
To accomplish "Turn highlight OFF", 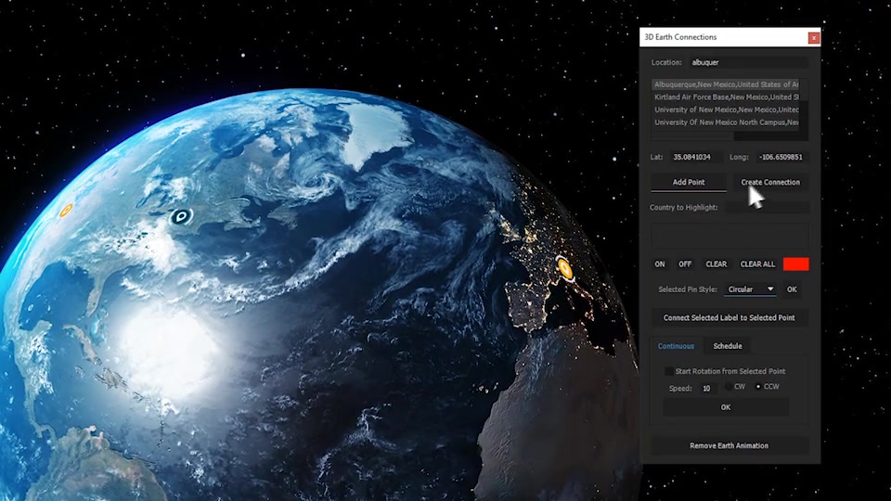I will 685,264.
